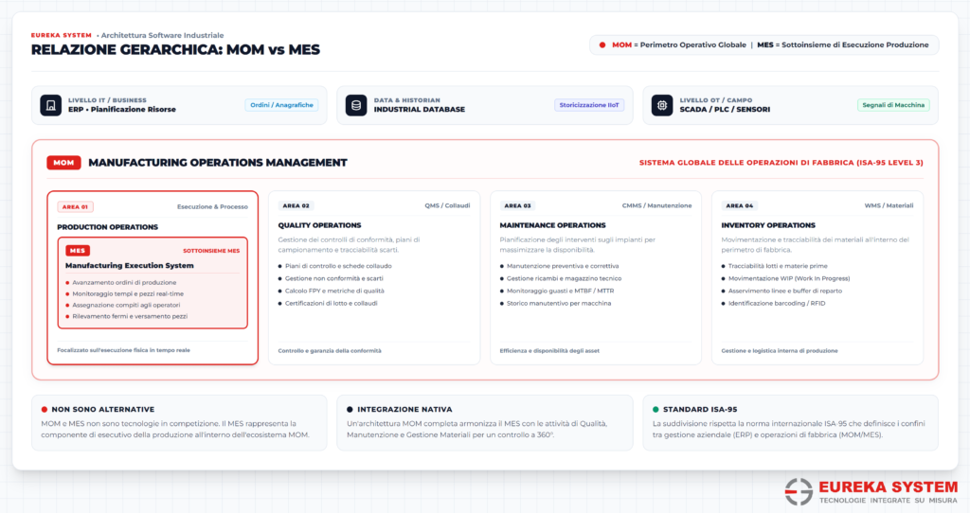Click the red MOM badge
The height and width of the screenshot is (513, 970).
pos(63,163)
